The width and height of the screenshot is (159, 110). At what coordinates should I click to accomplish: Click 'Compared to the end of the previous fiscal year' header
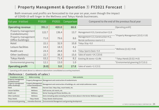coord(115,22)
